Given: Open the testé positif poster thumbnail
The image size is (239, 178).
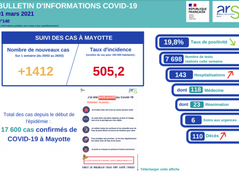Looking at the screenshot, I should click(109, 130).
